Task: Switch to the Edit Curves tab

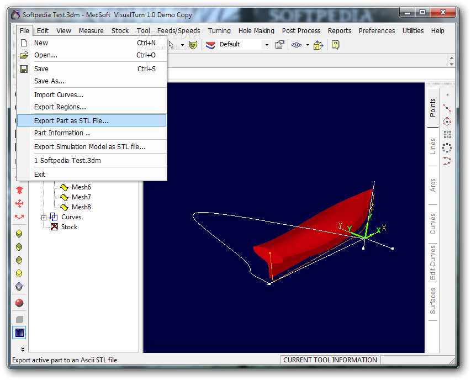Action: 433,262
